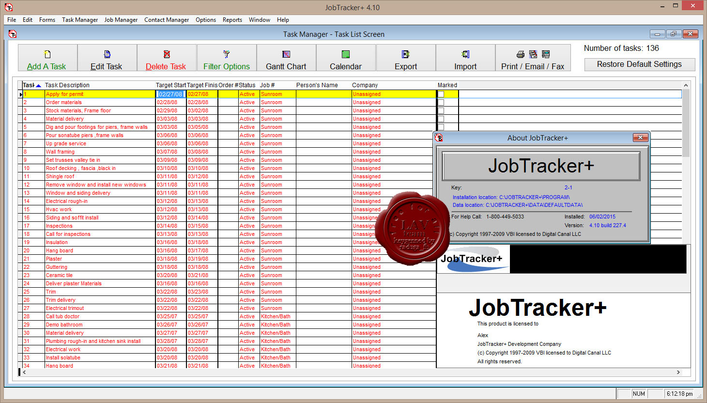Select the 'Demo bathroom' task
Viewport: 707px width, 403px height.
[64, 325]
